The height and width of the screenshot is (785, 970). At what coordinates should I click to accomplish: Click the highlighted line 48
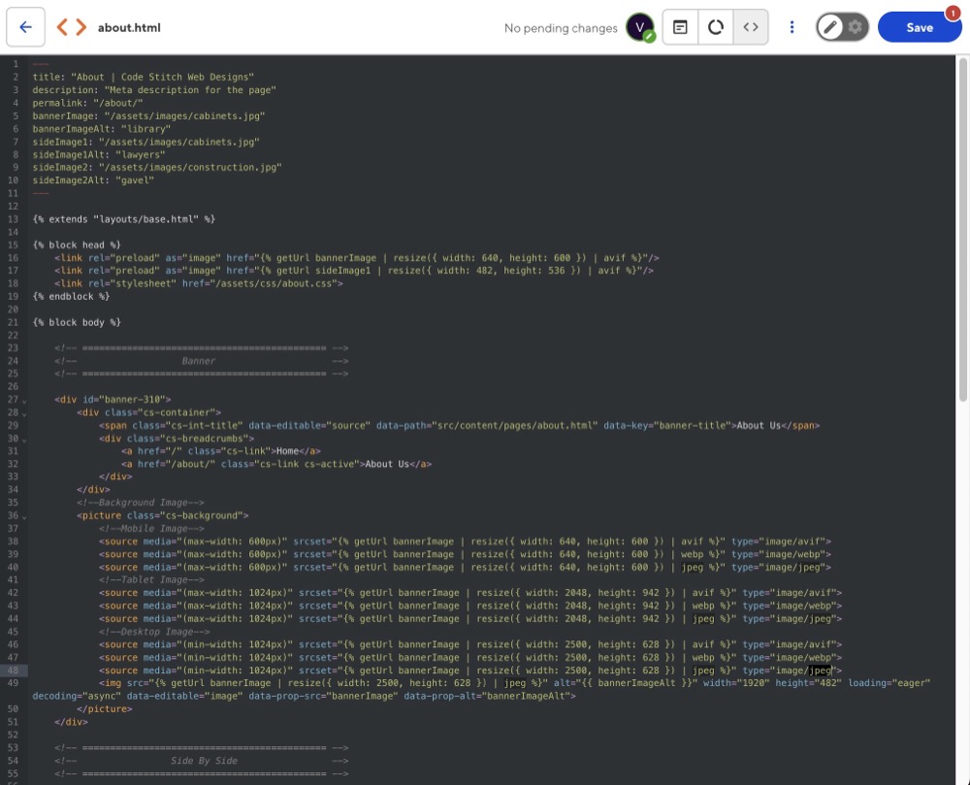388,670
